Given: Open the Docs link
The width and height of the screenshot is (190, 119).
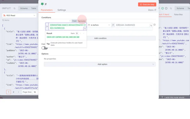Looking at the screenshot, I should (x=152, y=10).
